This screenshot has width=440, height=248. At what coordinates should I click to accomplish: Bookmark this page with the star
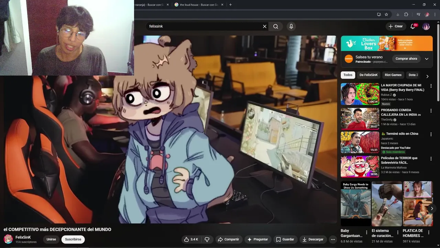tap(386, 14)
